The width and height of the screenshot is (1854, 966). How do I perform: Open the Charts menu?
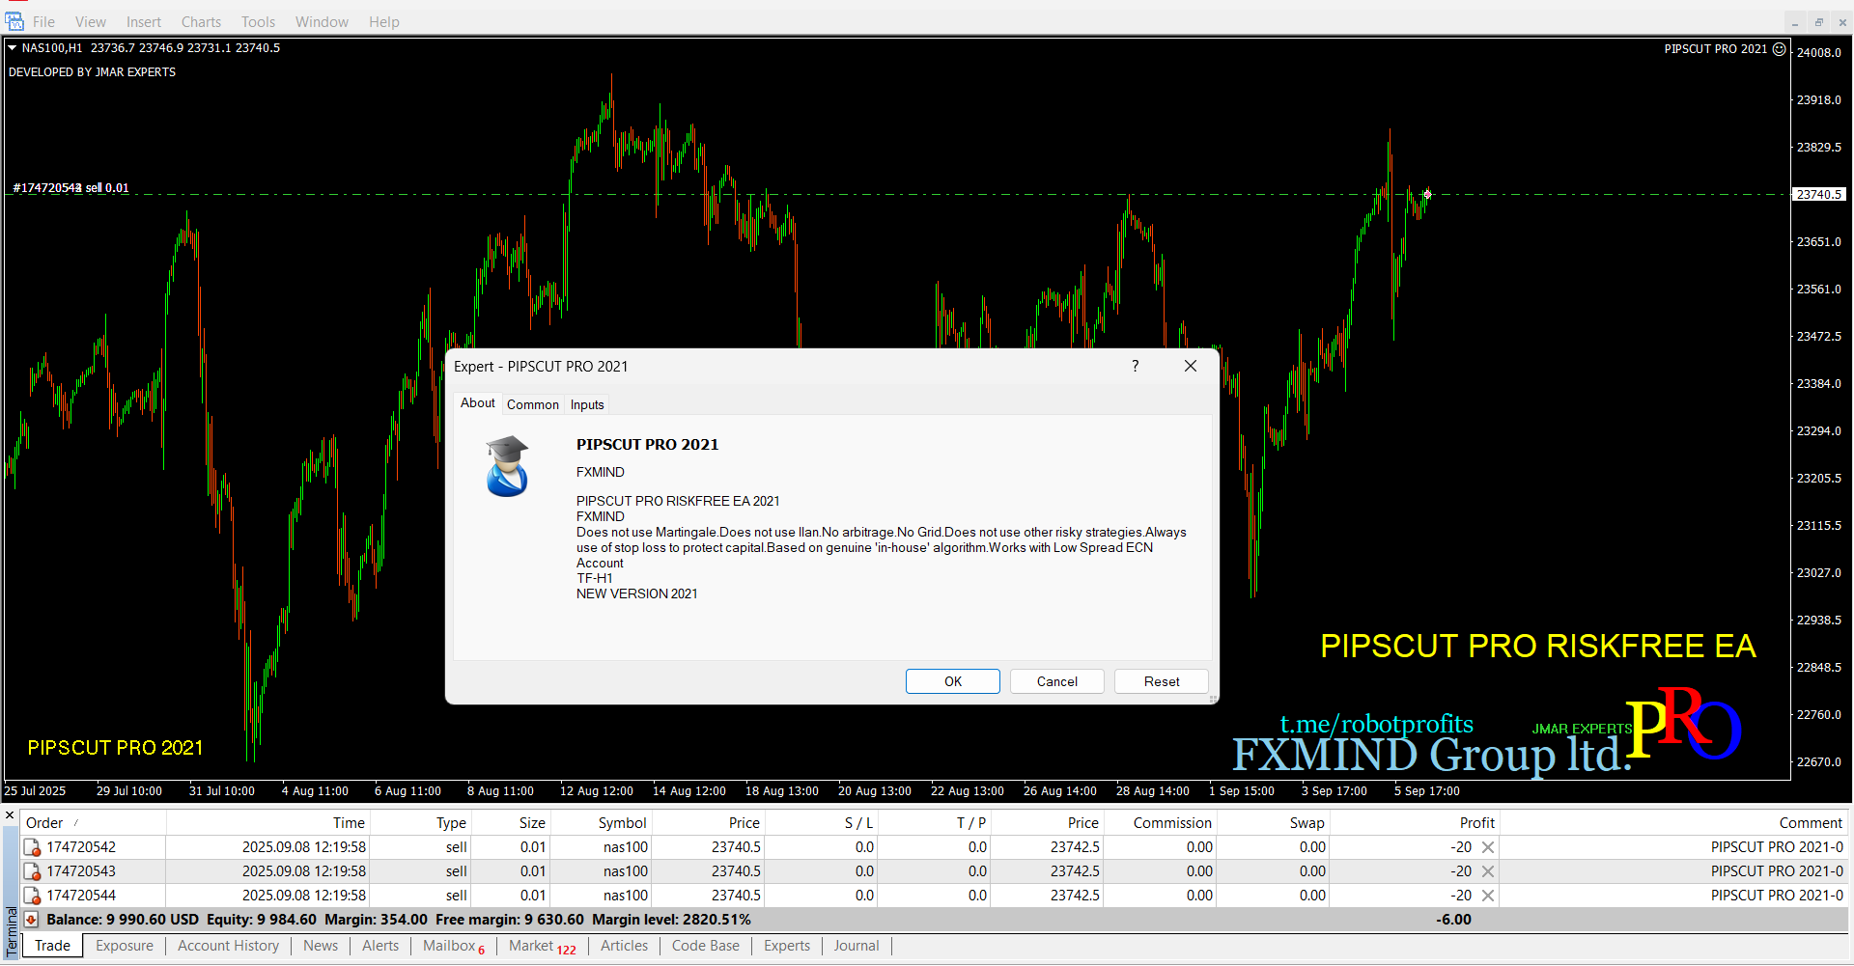(201, 21)
